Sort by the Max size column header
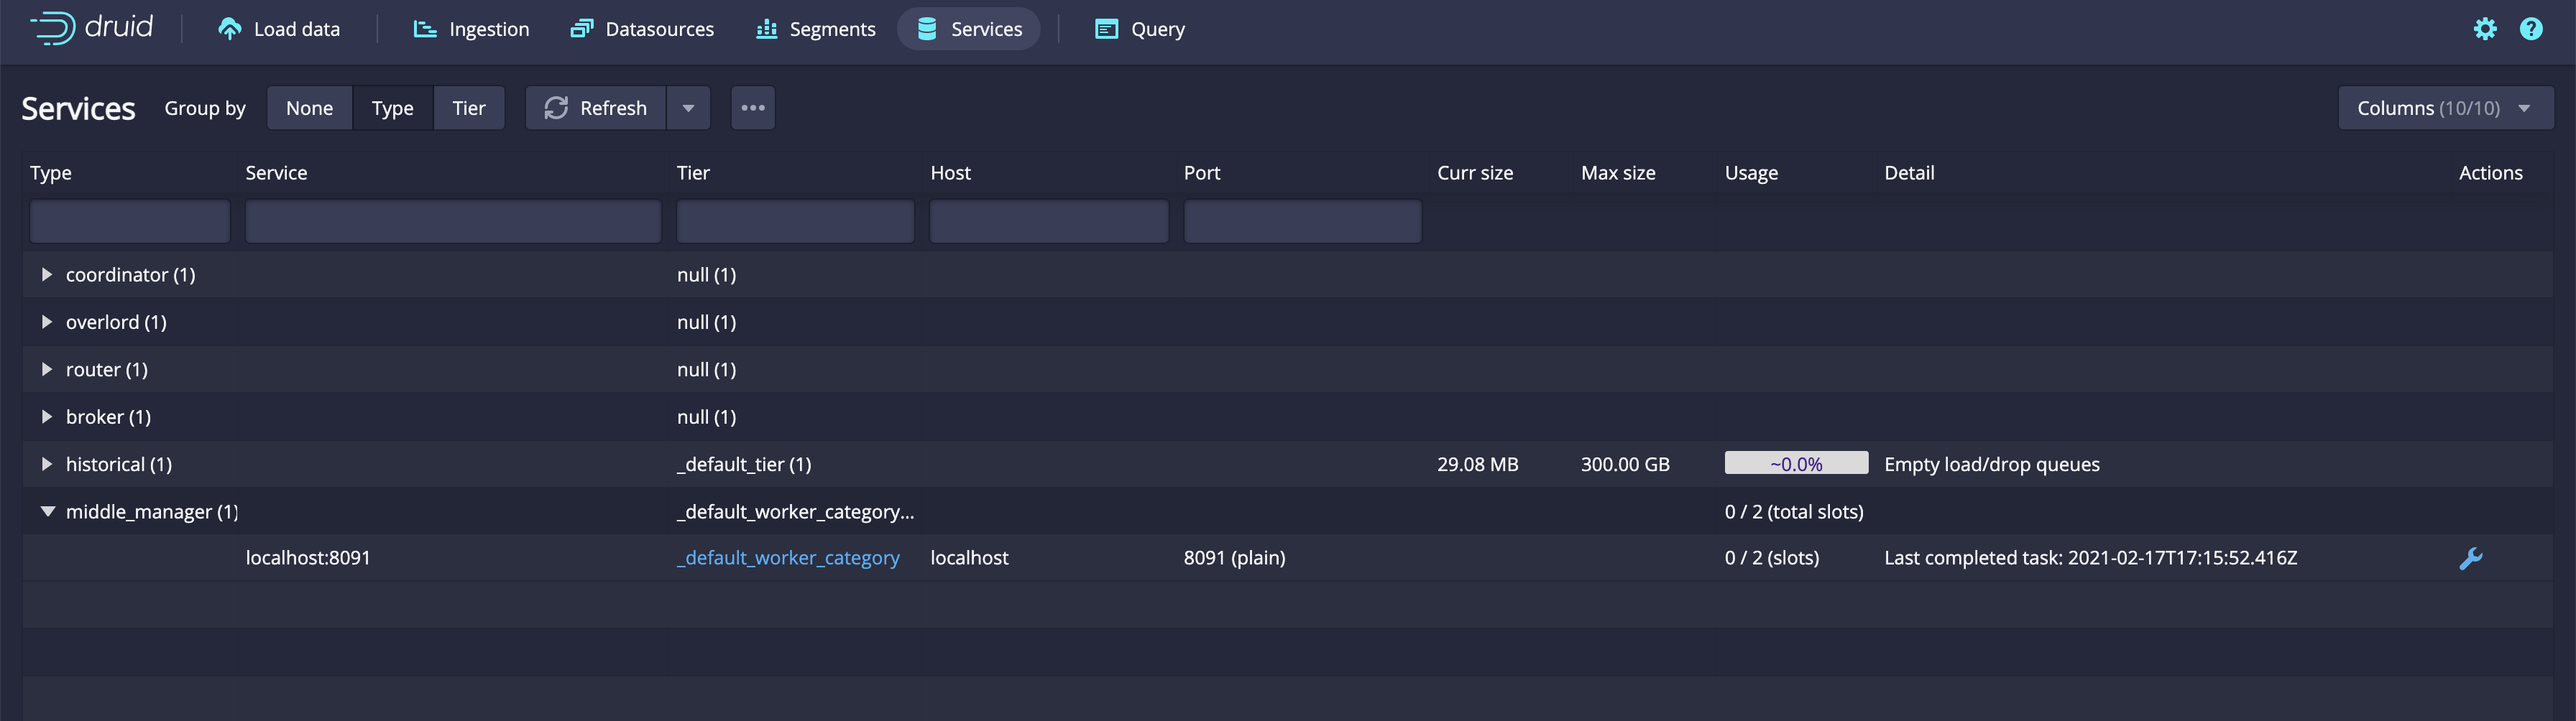Viewport: 2576px width, 721px height. [1618, 173]
